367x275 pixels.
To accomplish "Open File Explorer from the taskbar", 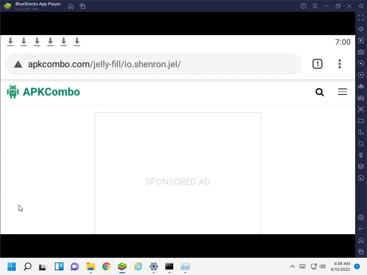I will pos(91,266).
